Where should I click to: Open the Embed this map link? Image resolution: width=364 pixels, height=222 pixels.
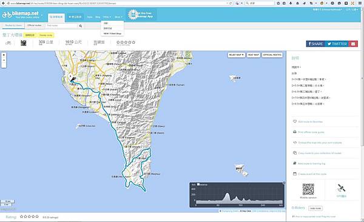(x=320, y=143)
